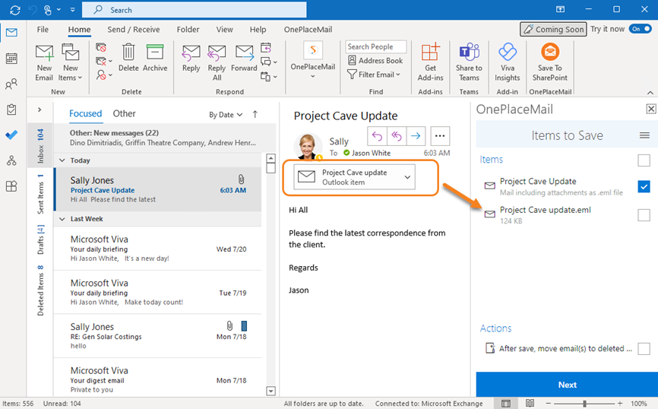Image resolution: width=658 pixels, height=409 pixels.
Task: Click the zoom slider in the status bar
Action: [x=584, y=403]
